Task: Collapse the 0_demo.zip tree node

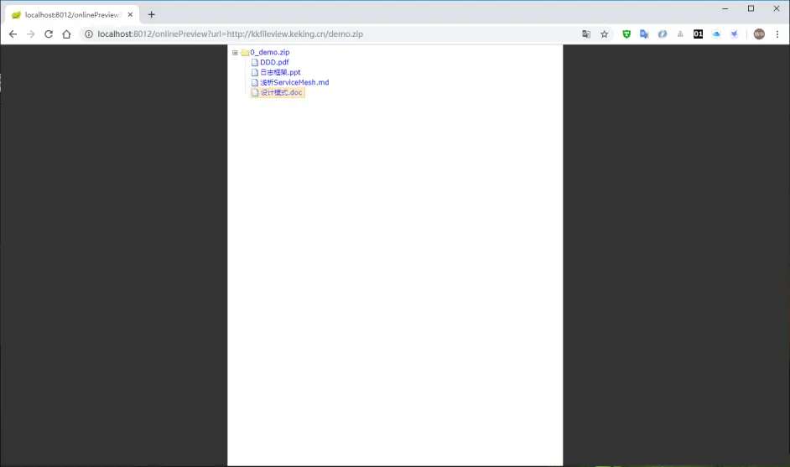Action: point(235,53)
